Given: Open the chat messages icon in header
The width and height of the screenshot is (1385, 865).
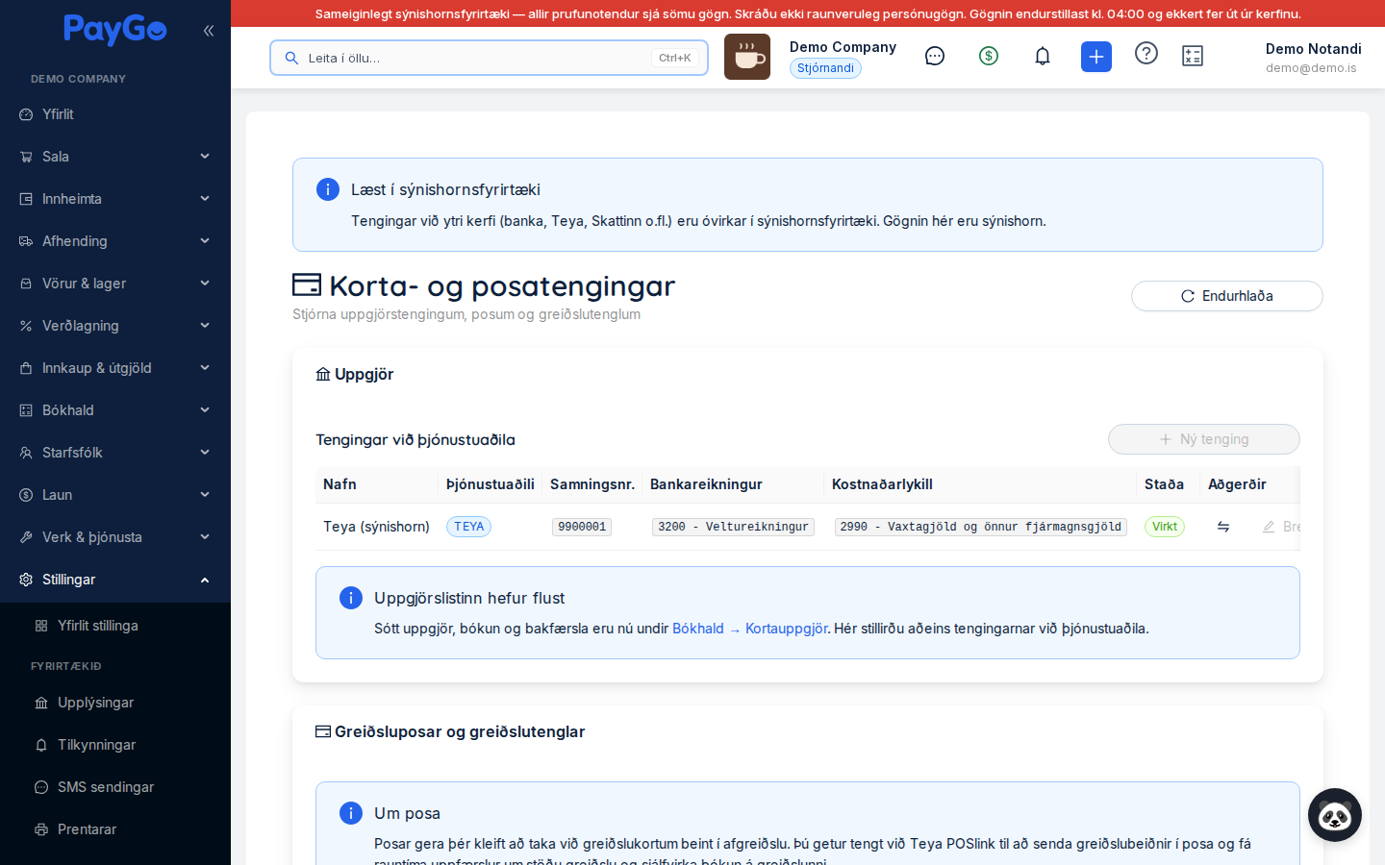Looking at the screenshot, I should click(935, 56).
